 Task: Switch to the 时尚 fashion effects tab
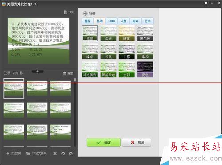135,21
